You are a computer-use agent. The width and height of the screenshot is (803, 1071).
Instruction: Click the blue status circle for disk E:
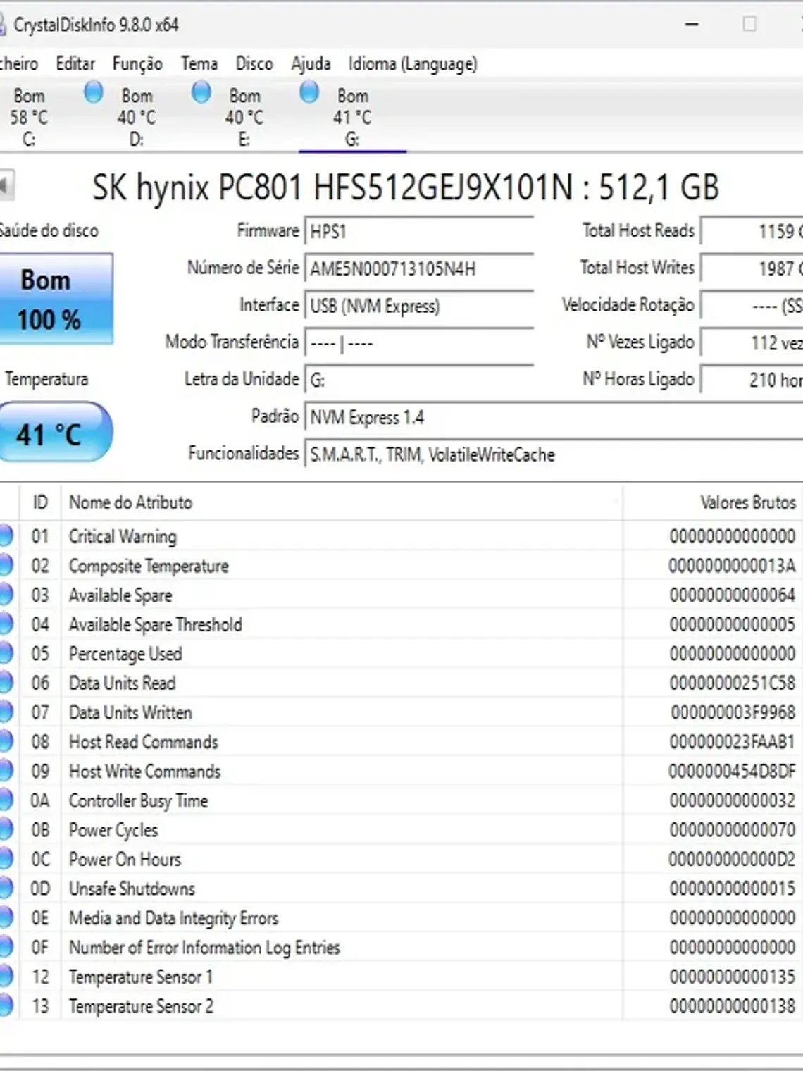coord(201,92)
